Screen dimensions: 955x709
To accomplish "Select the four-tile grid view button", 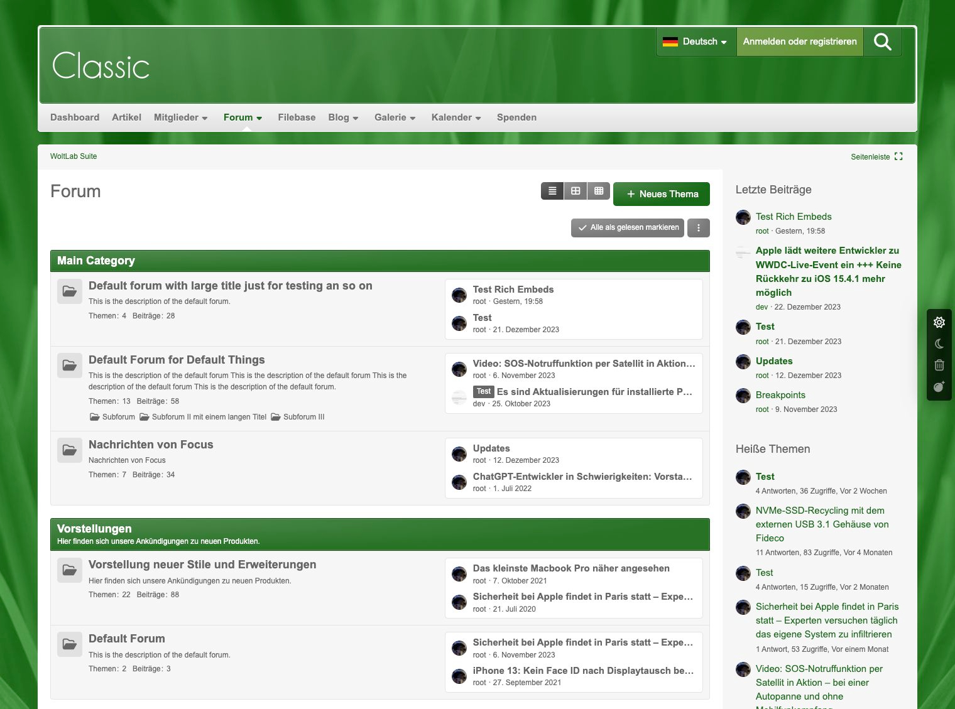I will 576,191.
